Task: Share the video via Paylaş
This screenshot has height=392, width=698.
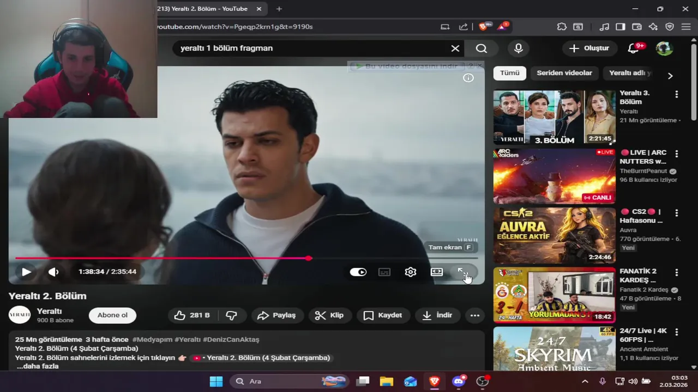Action: [276, 315]
